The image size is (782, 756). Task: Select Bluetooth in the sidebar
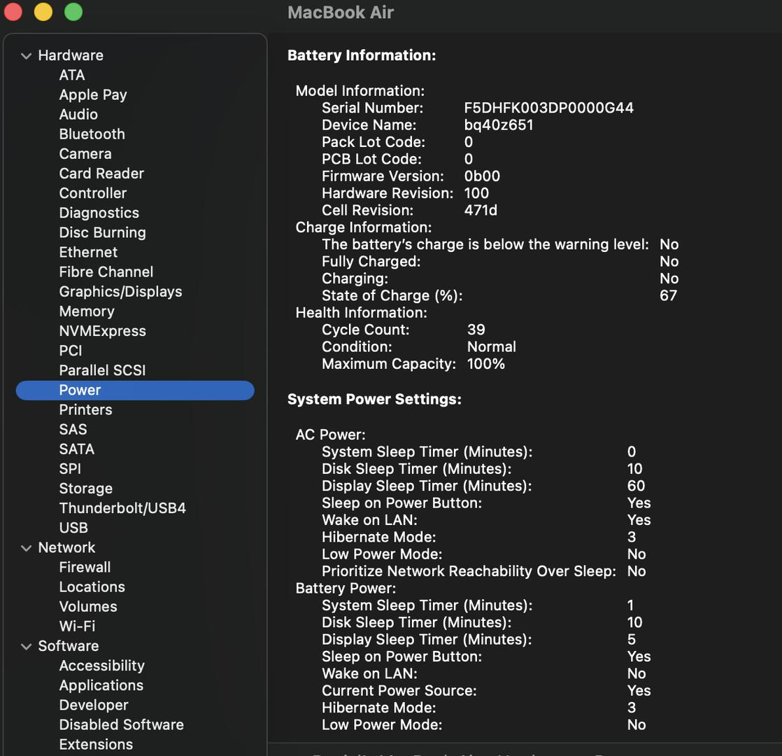[92, 134]
